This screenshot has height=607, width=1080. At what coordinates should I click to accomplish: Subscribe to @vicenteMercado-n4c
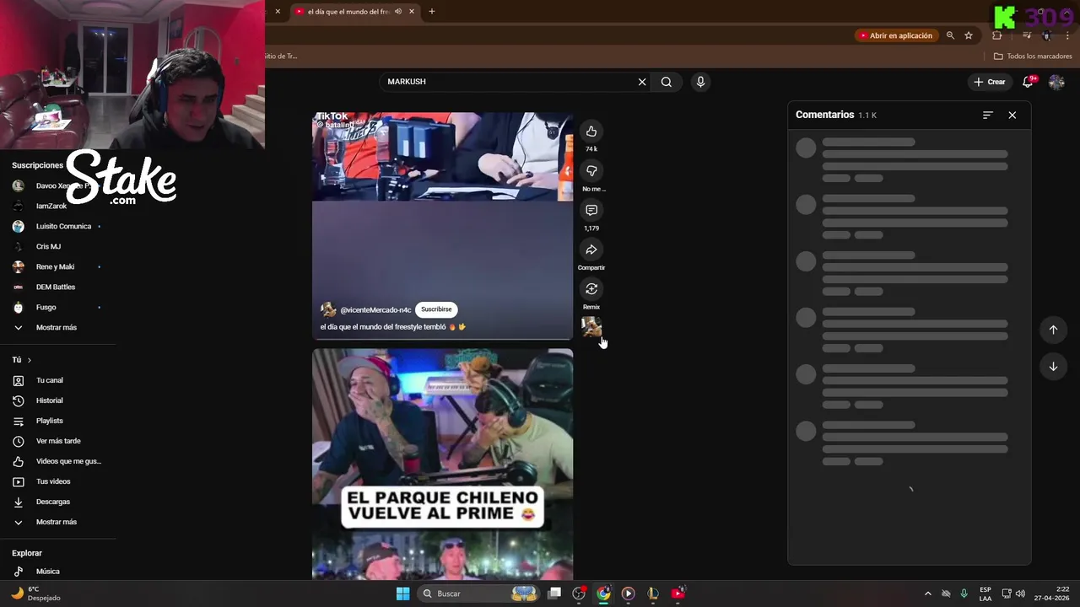436,309
